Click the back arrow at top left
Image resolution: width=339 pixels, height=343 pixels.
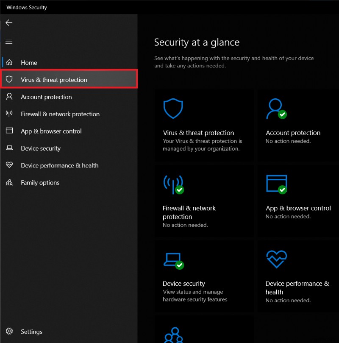point(9,23)
